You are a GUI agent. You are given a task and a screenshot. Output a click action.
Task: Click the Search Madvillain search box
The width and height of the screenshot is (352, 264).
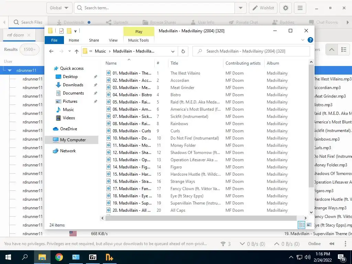(x=251, y=51)
